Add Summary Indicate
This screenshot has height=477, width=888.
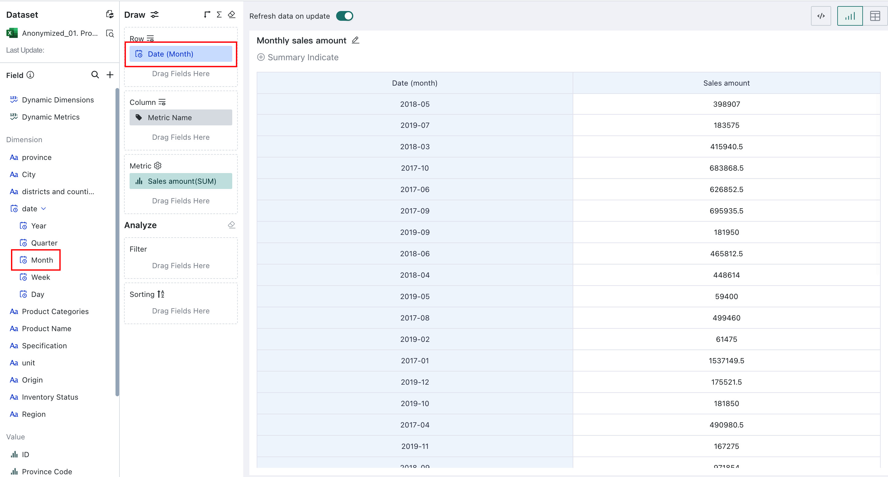tap(298, 57)
